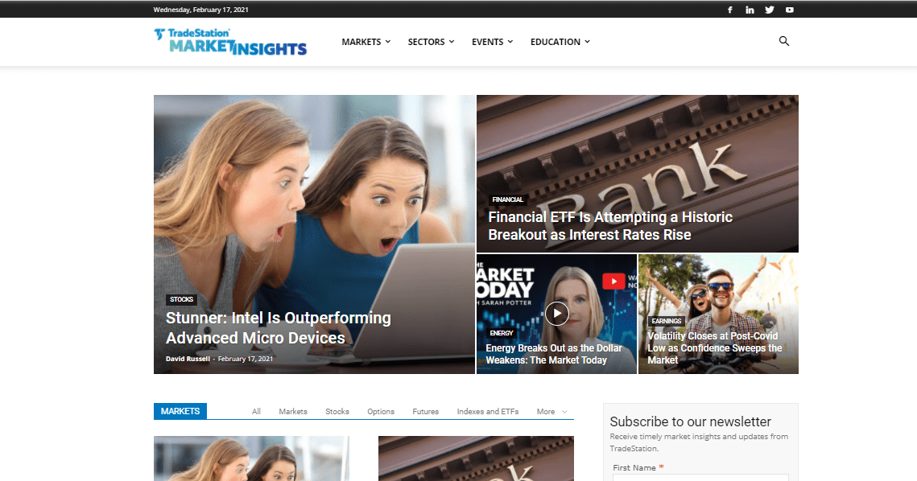
Task: Click the date Wednesday, February 17, 2021
Action: tap(201, 10)
